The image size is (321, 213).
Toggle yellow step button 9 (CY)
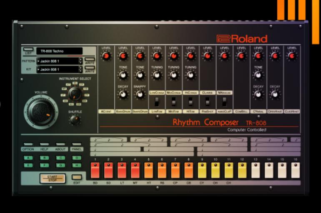pos(202,170)
